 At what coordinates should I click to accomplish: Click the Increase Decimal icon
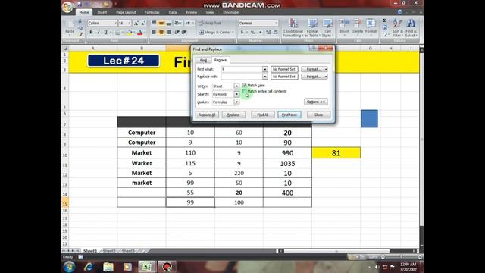(268, 32)
